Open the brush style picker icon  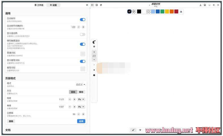pyautogui.click(x=94, y=42)
